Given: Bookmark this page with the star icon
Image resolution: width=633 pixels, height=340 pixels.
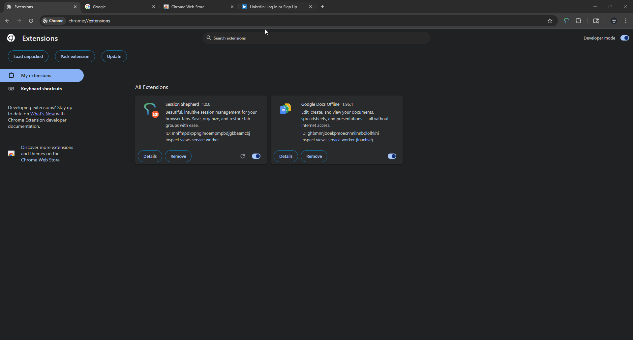Looking at the screenshot, I should [x=550, y=21].
